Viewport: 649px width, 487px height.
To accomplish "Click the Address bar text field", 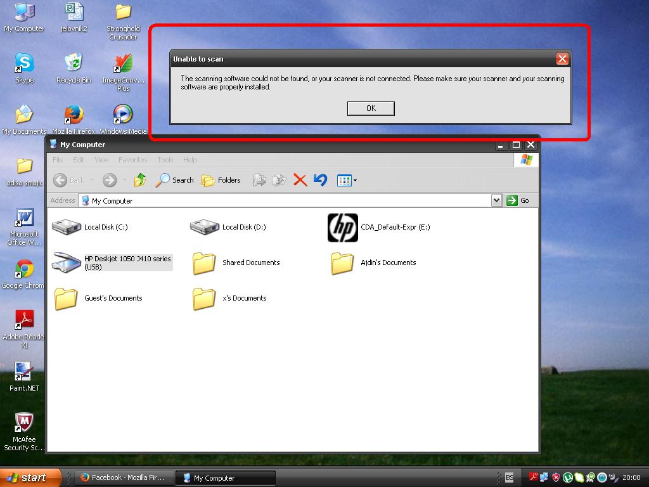I will pyautogui.click(x=285, y=200).
